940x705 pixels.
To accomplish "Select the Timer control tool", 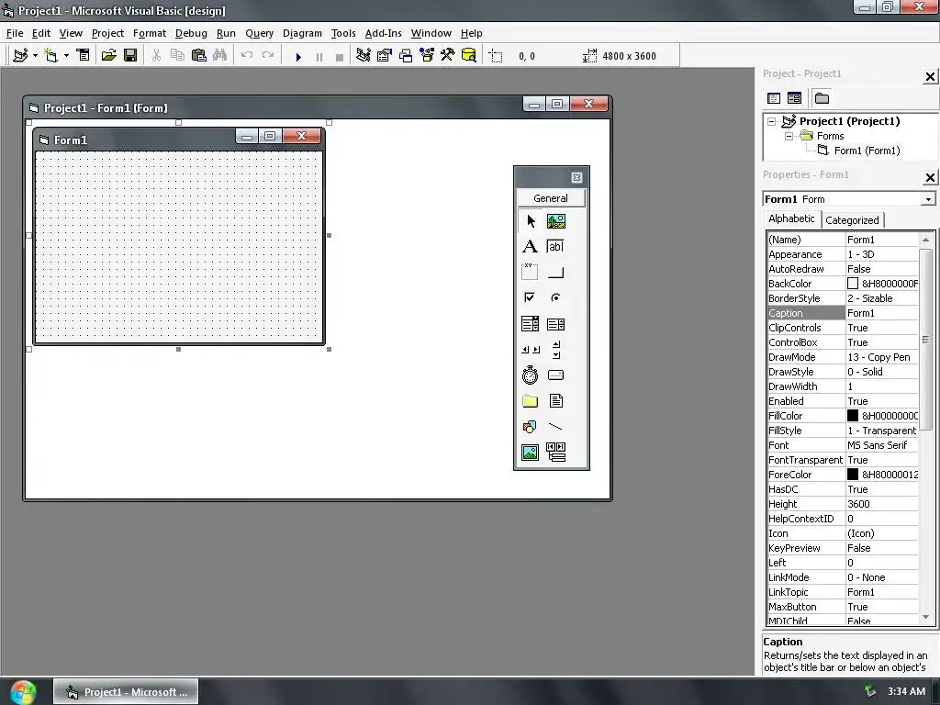I will [530, 375].
